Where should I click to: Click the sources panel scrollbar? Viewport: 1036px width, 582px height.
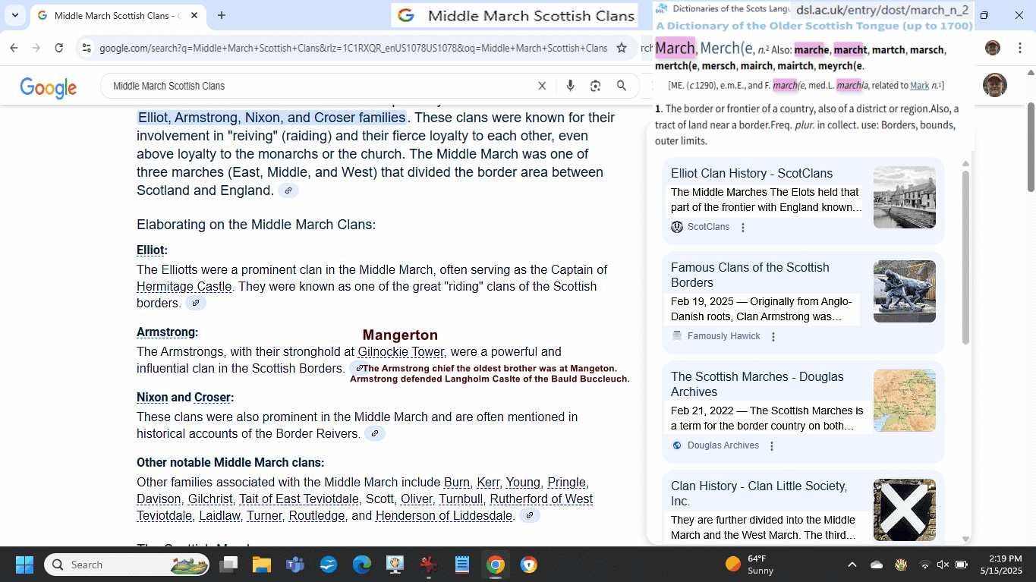click(x=965, y=258)
